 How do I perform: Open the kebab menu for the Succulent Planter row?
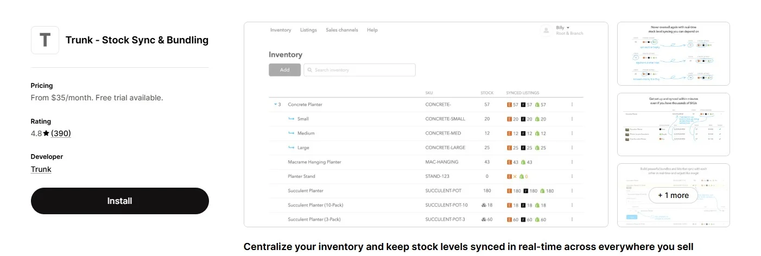572,191
